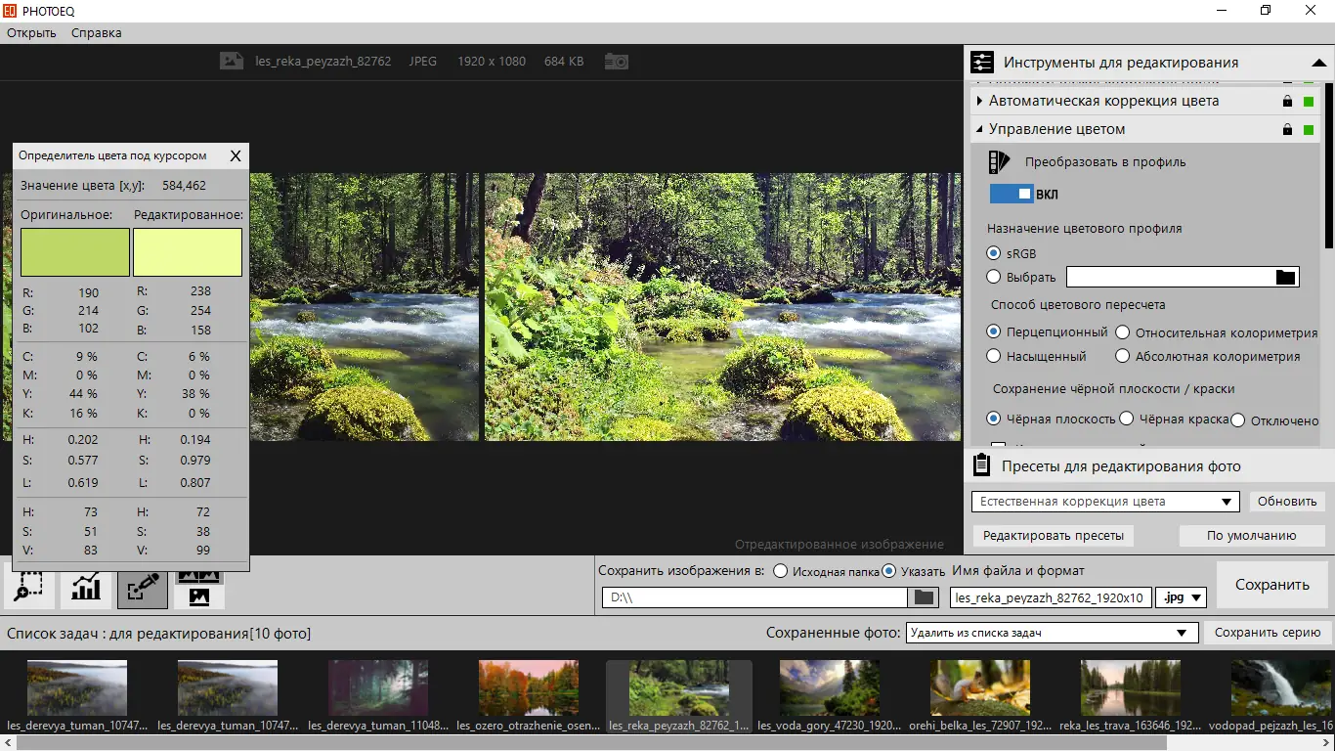Viewport: 1335px width, 751px height.
Task: Collapse the Инструменты для редактирования panel
Action: [1317, 63]
